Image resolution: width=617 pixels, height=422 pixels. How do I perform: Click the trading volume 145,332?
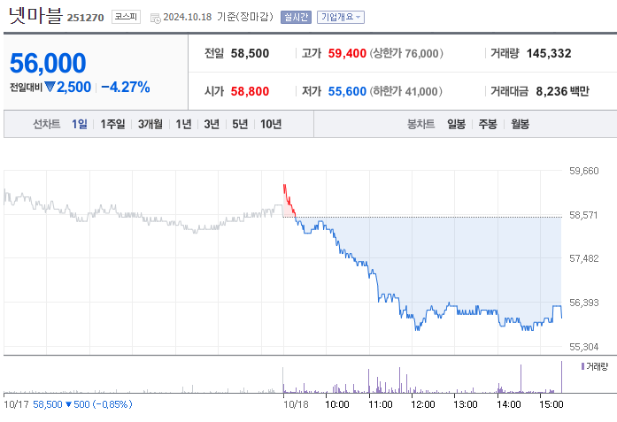click(x=549, y=53)
